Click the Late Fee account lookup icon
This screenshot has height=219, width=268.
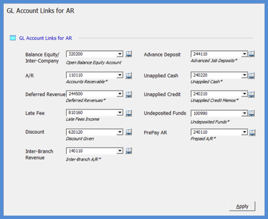click(x=129, y=113)
